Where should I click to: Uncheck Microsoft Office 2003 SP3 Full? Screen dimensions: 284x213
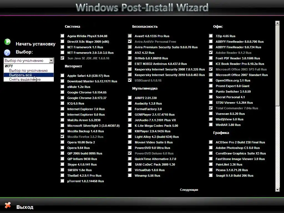[x=211, y=69]
